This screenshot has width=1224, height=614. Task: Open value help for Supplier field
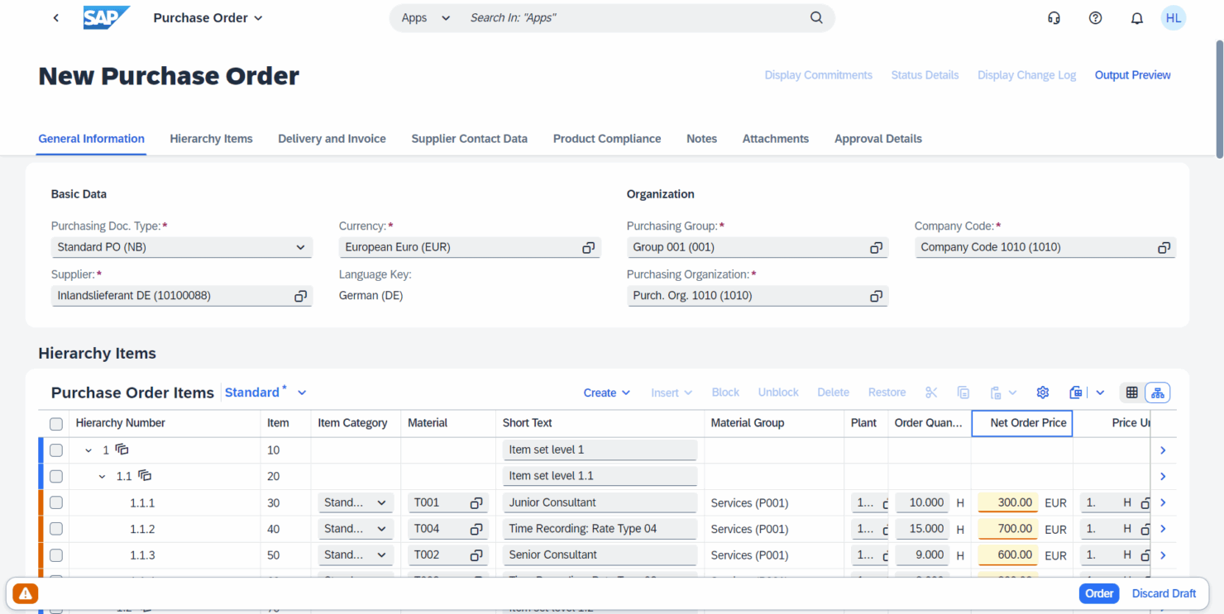[x=300, y=295]
